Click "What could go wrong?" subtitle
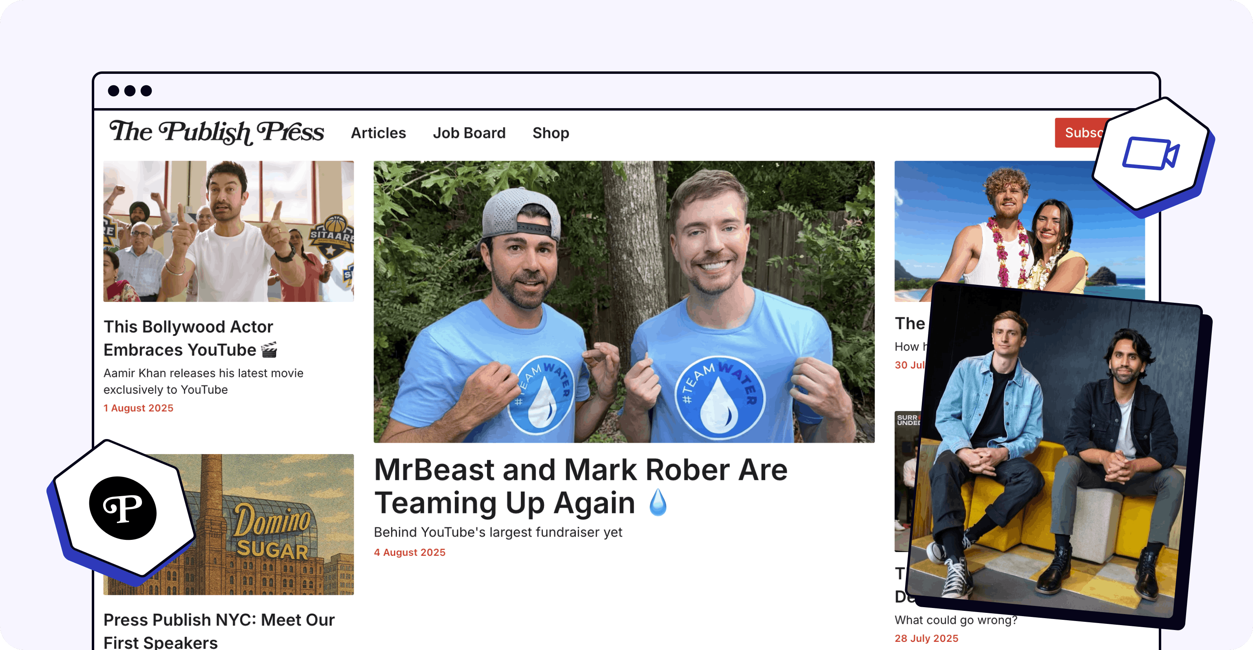Image resolution: width=1253 pixels, height=650 pixels. (956, 620)
